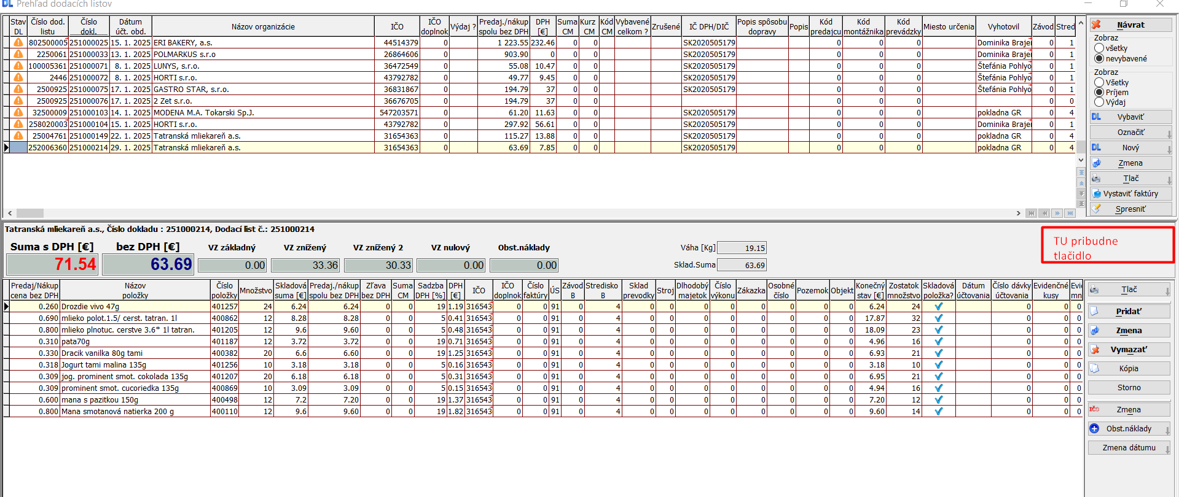1179x497 pixels.
Task: Click the IČO Zmena button
Action: [1128, 410]
